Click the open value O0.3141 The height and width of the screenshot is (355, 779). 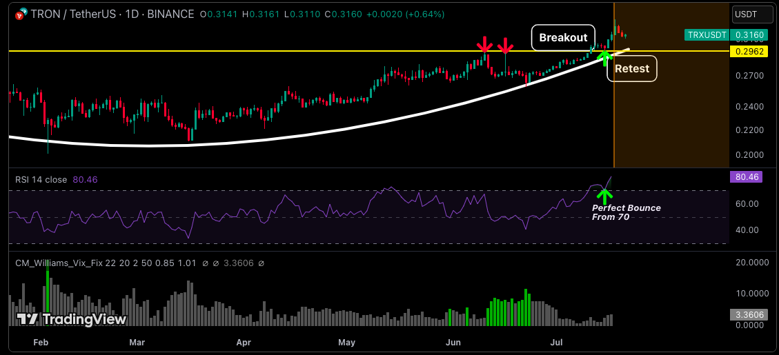[x=218, y=14]
